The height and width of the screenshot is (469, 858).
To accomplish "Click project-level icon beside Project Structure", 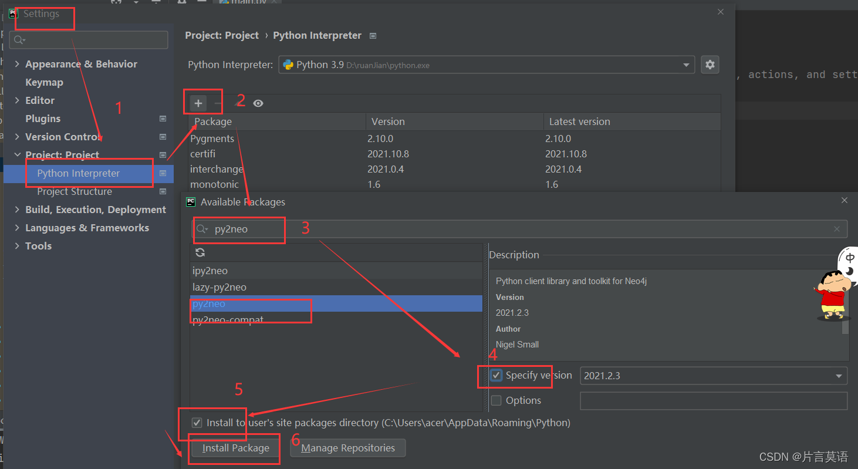I will [x=163, y=191].
